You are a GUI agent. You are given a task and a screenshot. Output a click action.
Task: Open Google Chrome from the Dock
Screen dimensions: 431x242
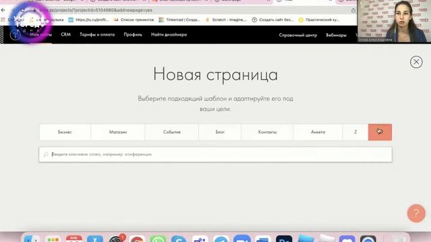coord(137,239)
